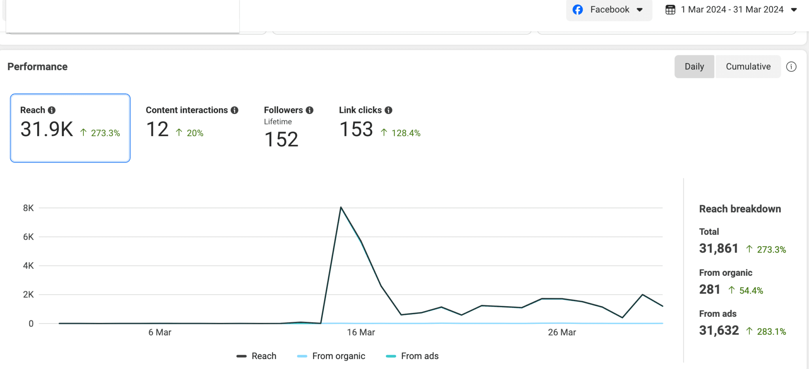This screenshot has height=369, width=809.
Task: Select the Reach metric card
Action: click(x=70, y=128)
